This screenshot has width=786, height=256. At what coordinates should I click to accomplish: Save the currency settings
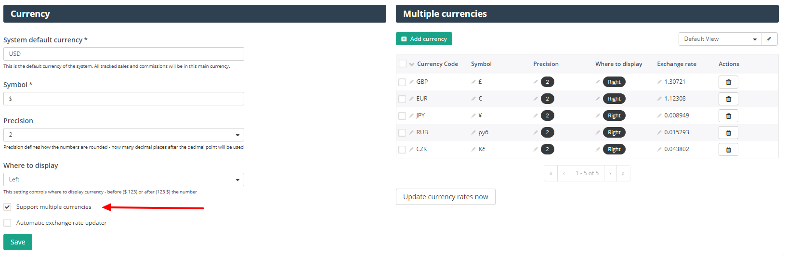coord(18,242)
